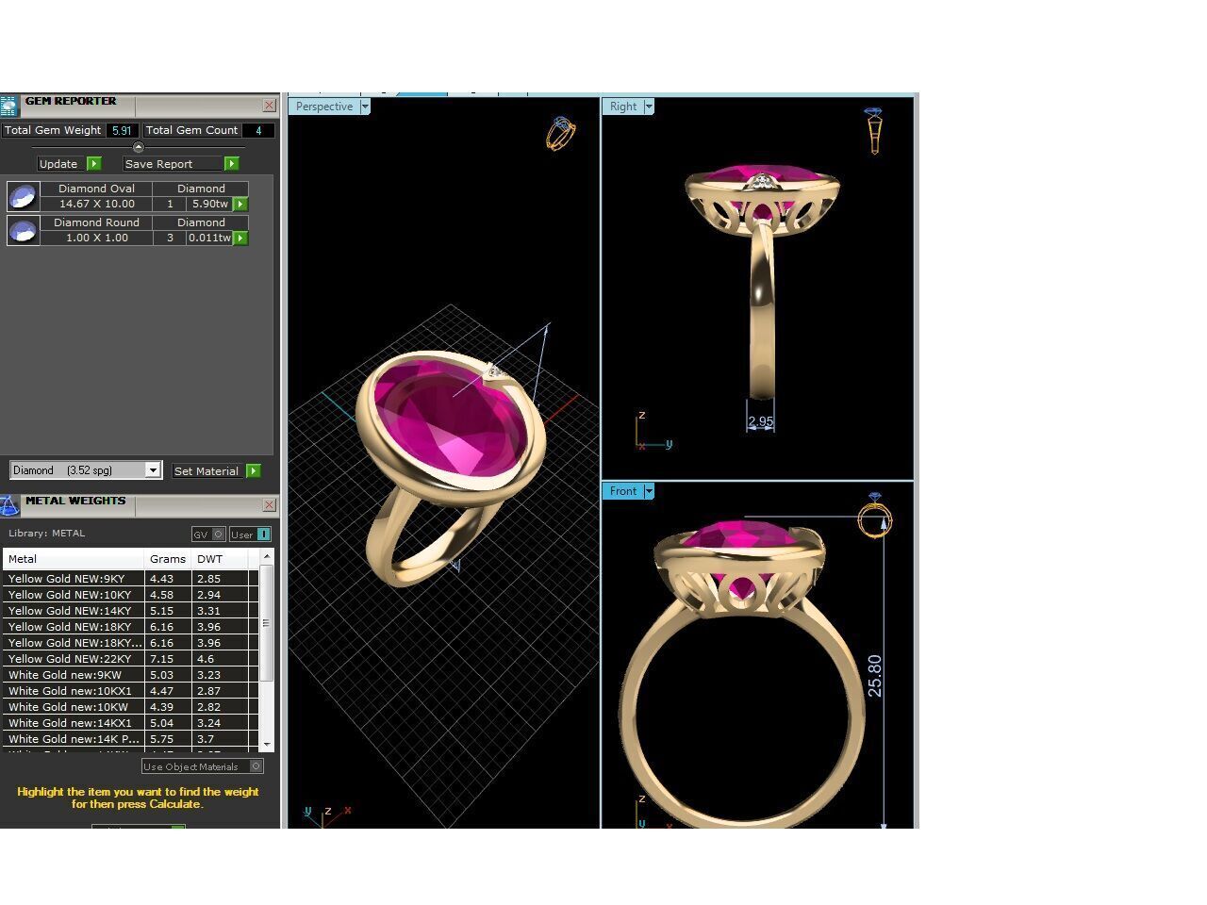Select the White Gold new:14KX1 row
This screenshot has height=905, width=1207.
click(130, 723)
